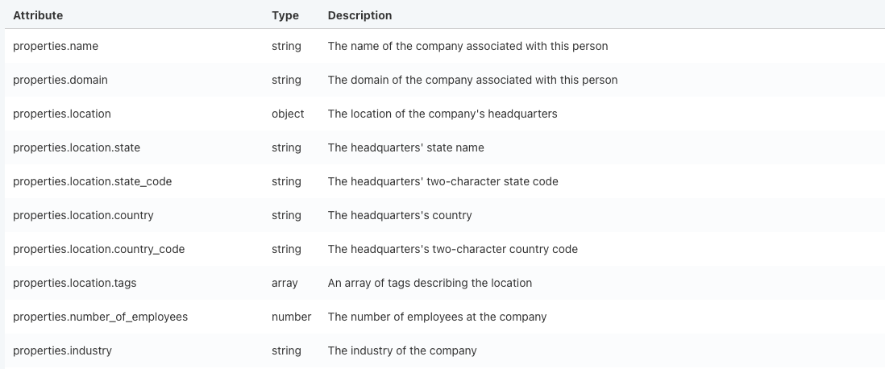
Task: Select the properties.name attribute cell
Action: coord(56,46)
